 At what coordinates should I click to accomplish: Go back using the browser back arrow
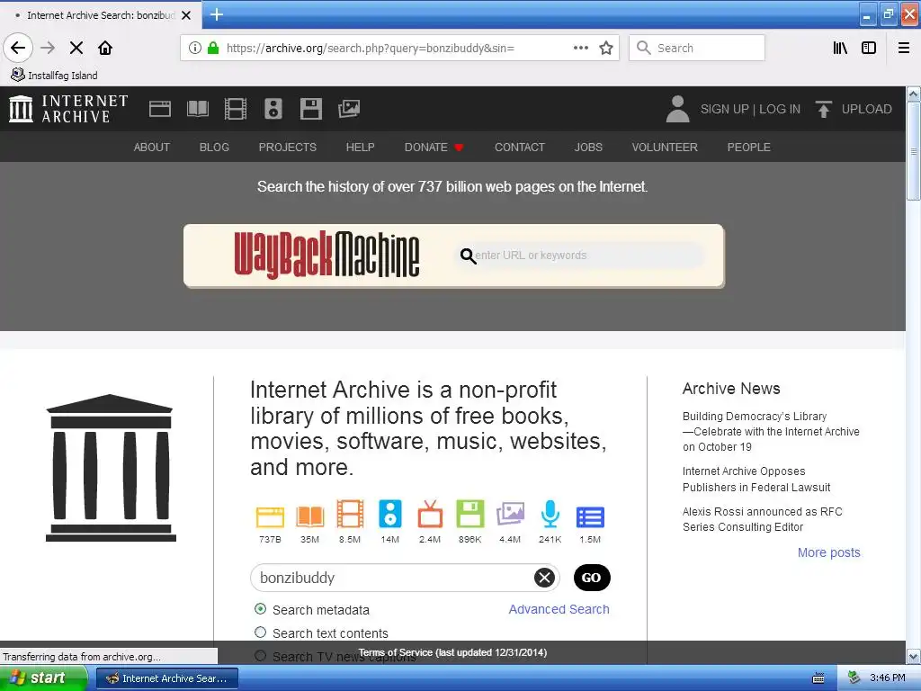pos(18,48)
